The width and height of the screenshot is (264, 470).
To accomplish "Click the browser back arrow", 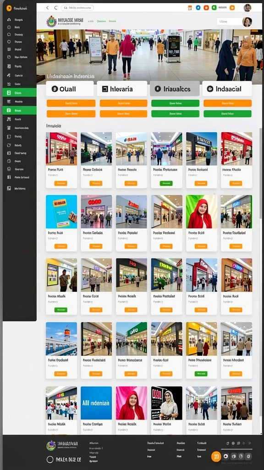I will 47,8.
